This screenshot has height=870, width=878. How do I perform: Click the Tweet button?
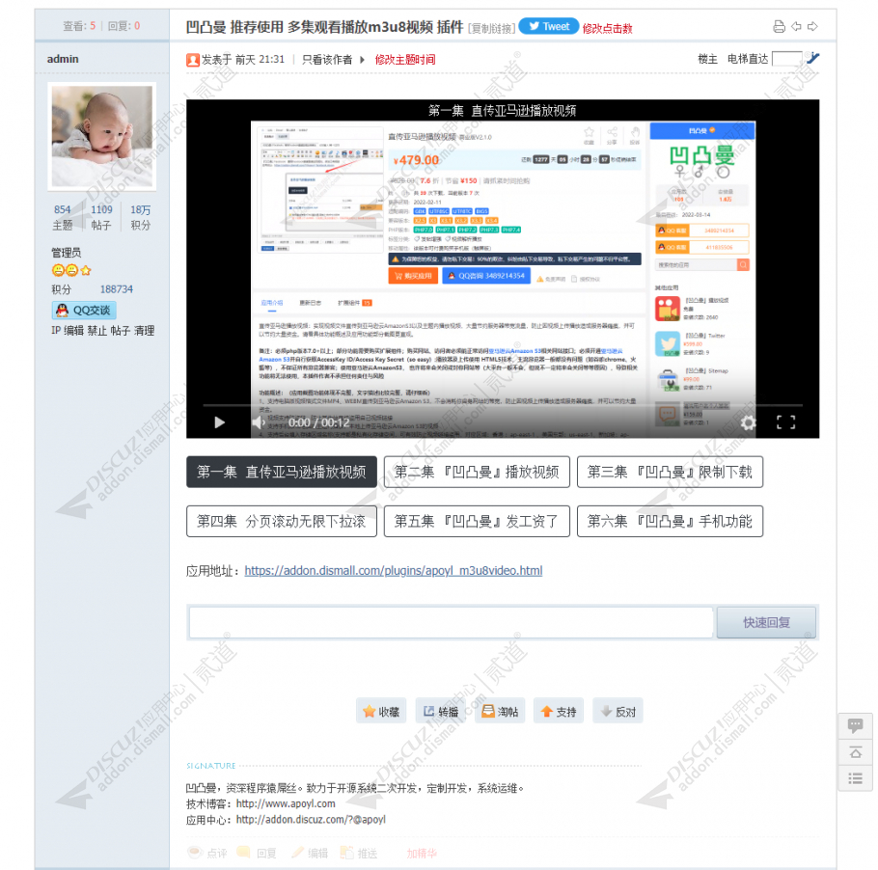point(548,26)
